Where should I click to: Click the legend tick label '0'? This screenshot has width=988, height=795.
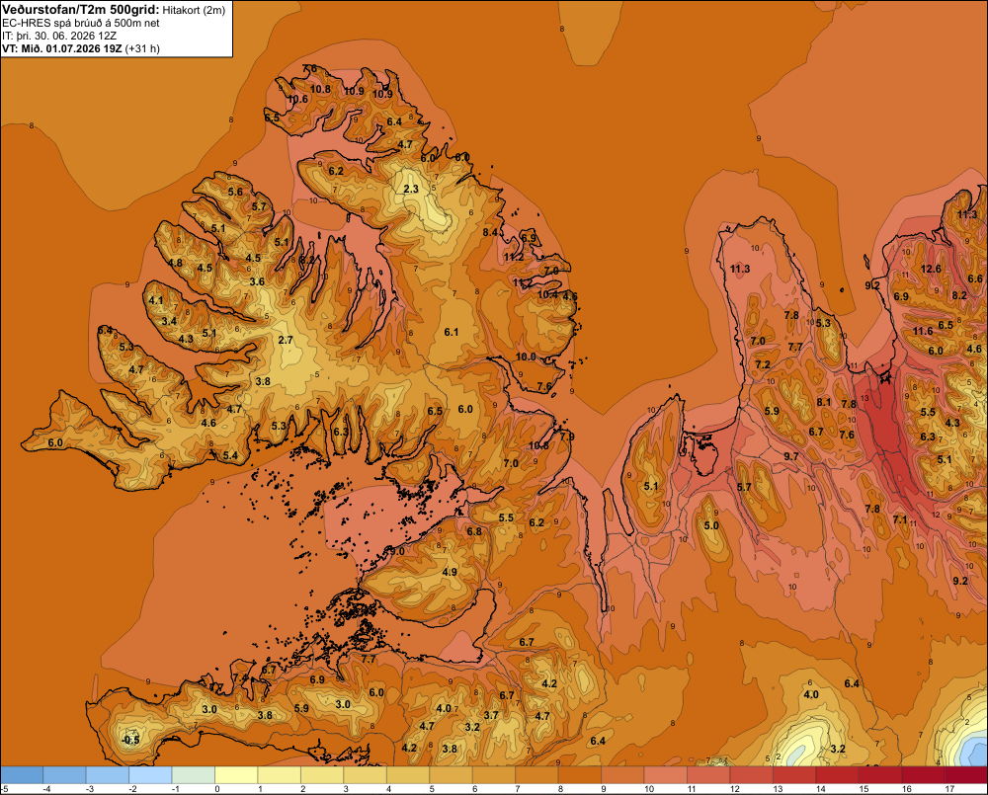[x=217, y=789]
